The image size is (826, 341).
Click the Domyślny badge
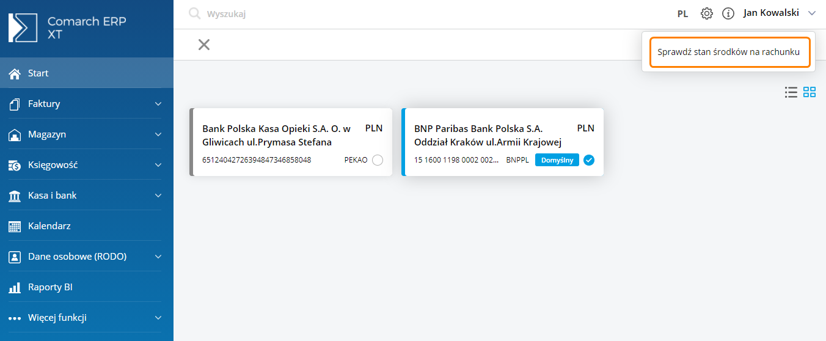[x=557, y=160]
